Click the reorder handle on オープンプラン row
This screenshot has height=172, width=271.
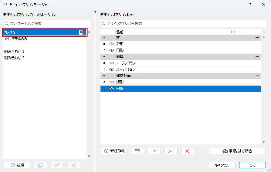coord(104,63)
